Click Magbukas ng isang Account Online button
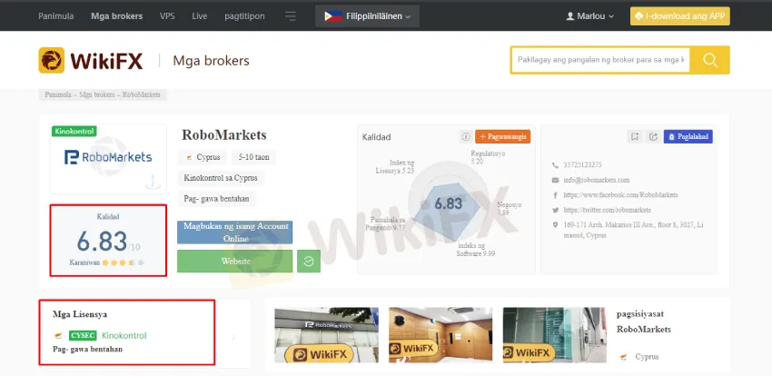Screen dimensions: 772x376 [235, 233]
